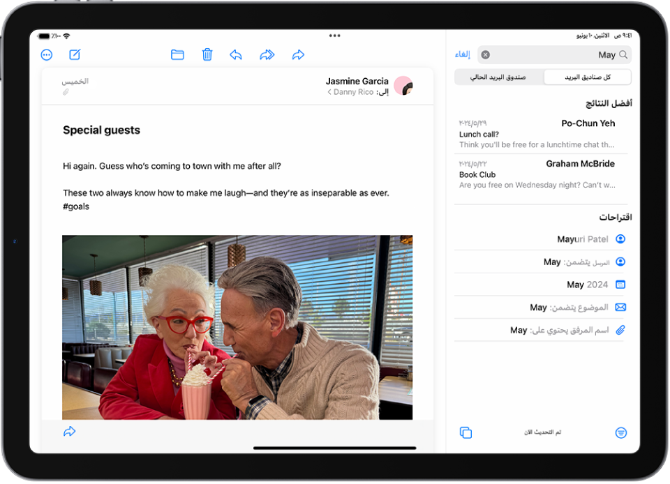670x484 pixels.
Task: Tap sender name Jasmine Garcia
Action: tap(357, 81)
